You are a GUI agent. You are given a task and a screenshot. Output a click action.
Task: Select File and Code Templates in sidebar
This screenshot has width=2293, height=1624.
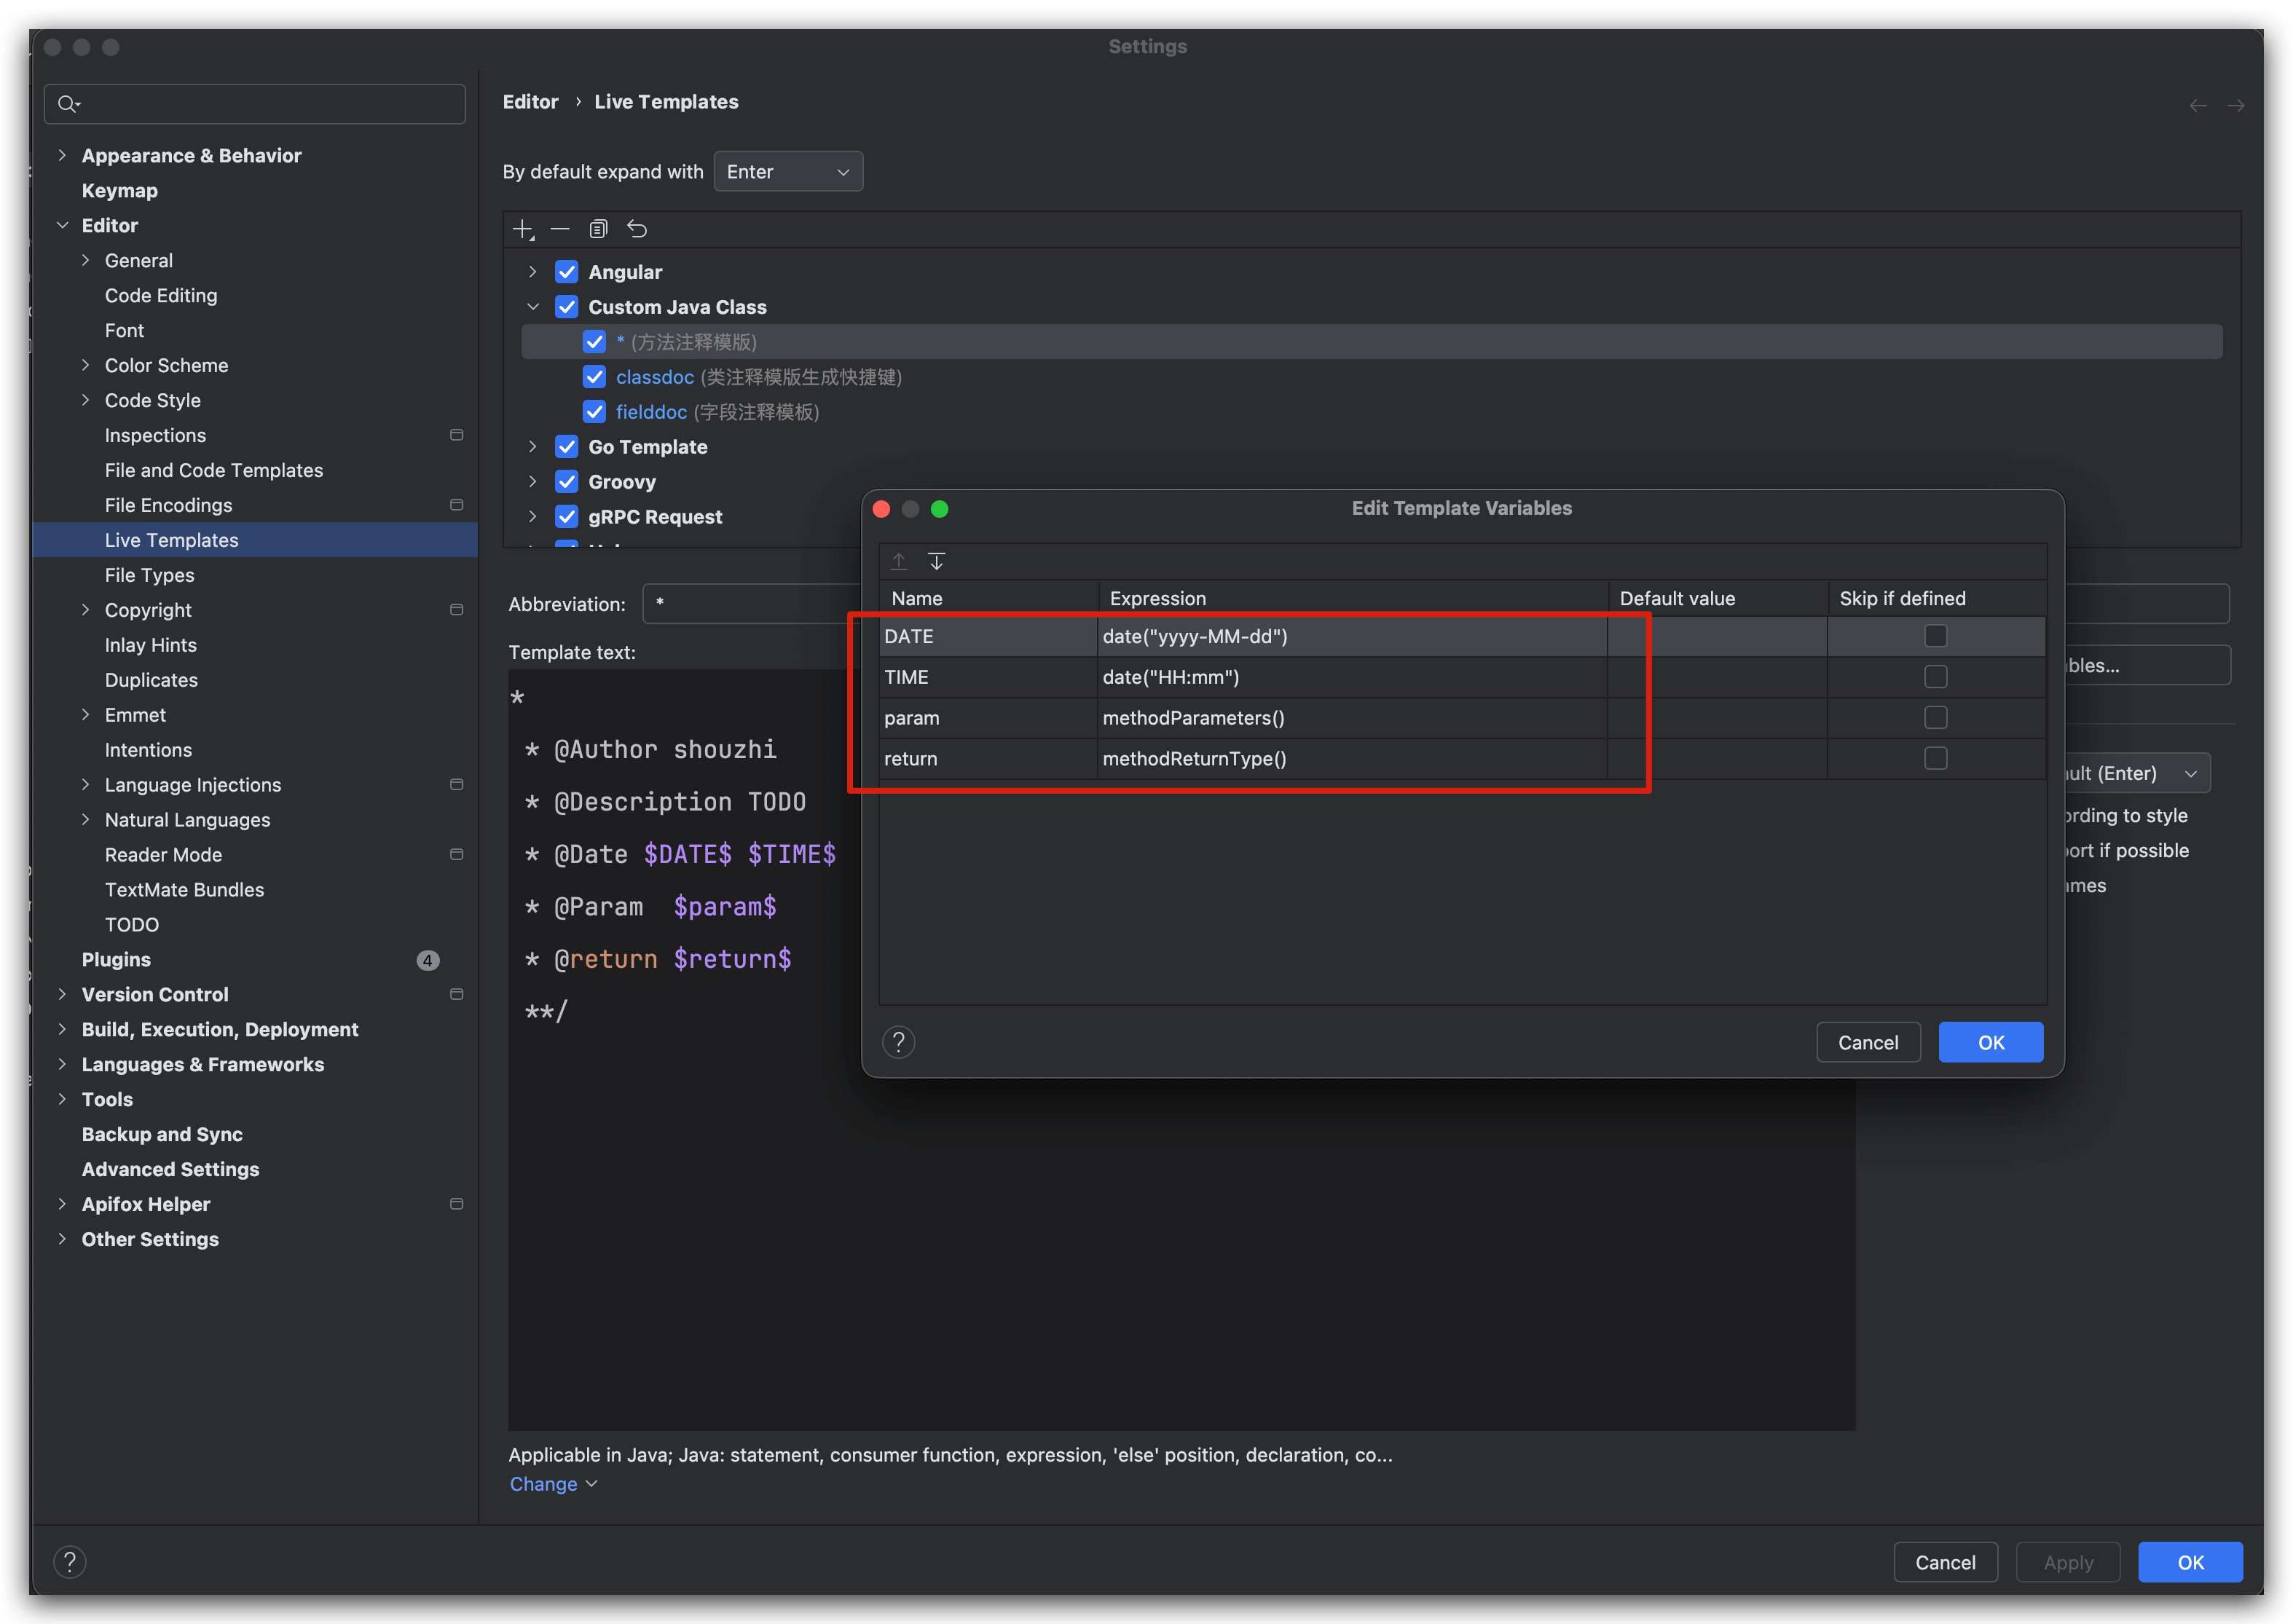tap(213, 470)
